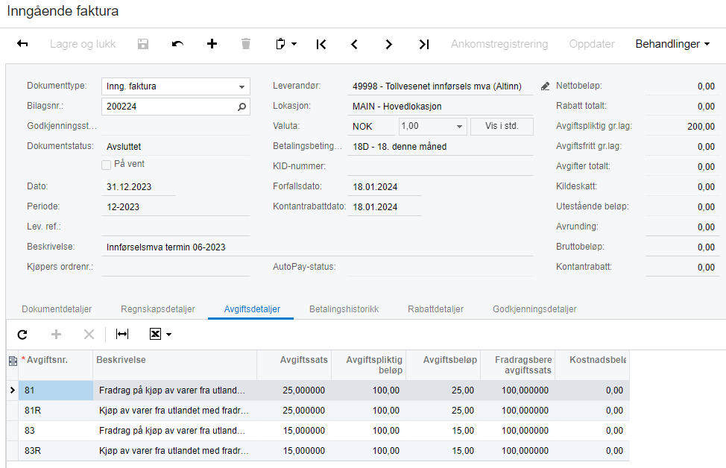Switch to the Dokumentdetaljer tab
This screenshot has width=726, height=468.
click(57, 309)
